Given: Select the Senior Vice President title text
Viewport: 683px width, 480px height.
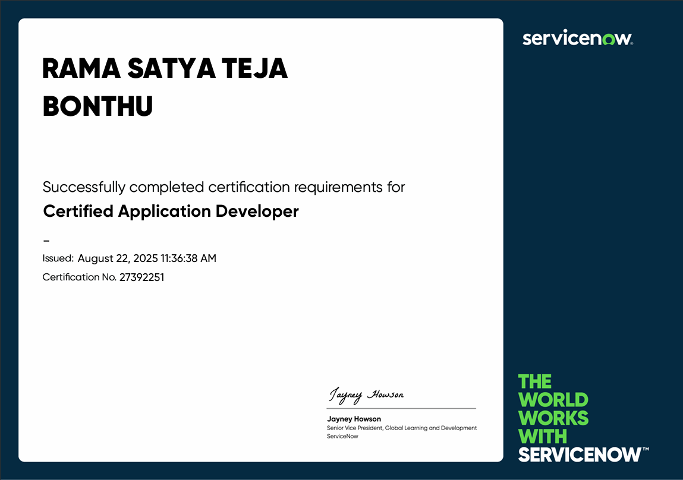Looking at the screenshot, I should tap(402, 428).
